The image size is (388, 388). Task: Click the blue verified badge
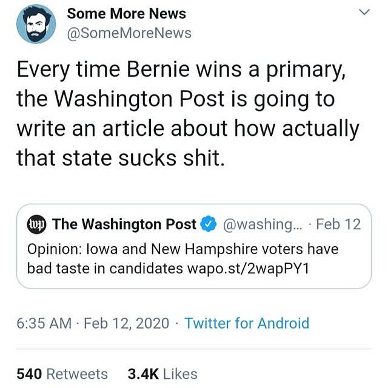(209, 224)
